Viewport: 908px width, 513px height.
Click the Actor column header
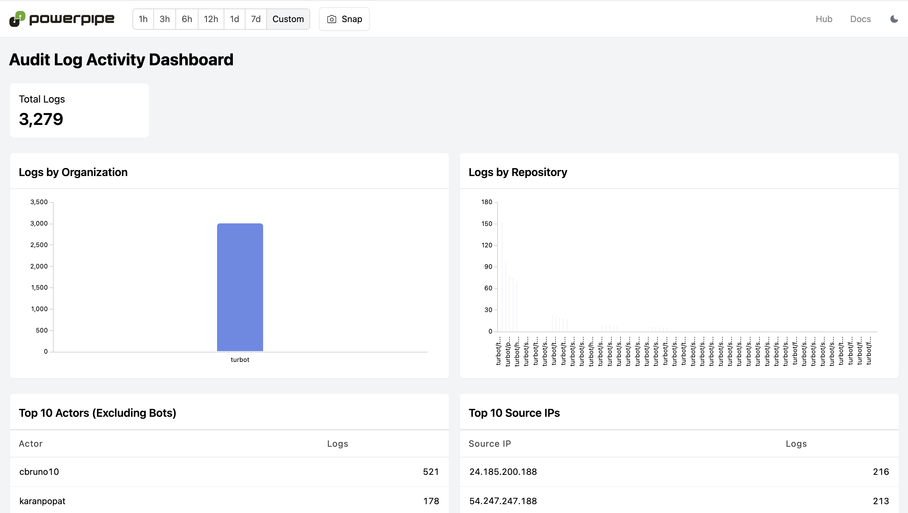click(31, 444)
